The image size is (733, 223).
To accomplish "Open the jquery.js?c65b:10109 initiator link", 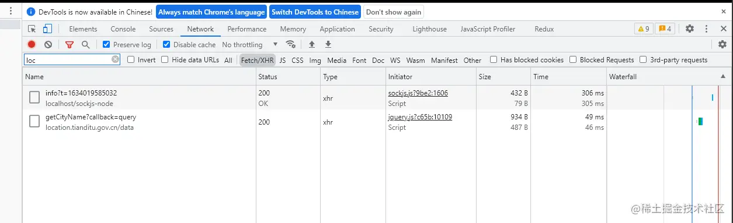I will [x=420, y=117].
